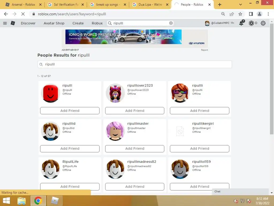The height and width of the screenshot is (206, 274).
Task: Add ripulllover2323 as a friend
Action: 135,111
